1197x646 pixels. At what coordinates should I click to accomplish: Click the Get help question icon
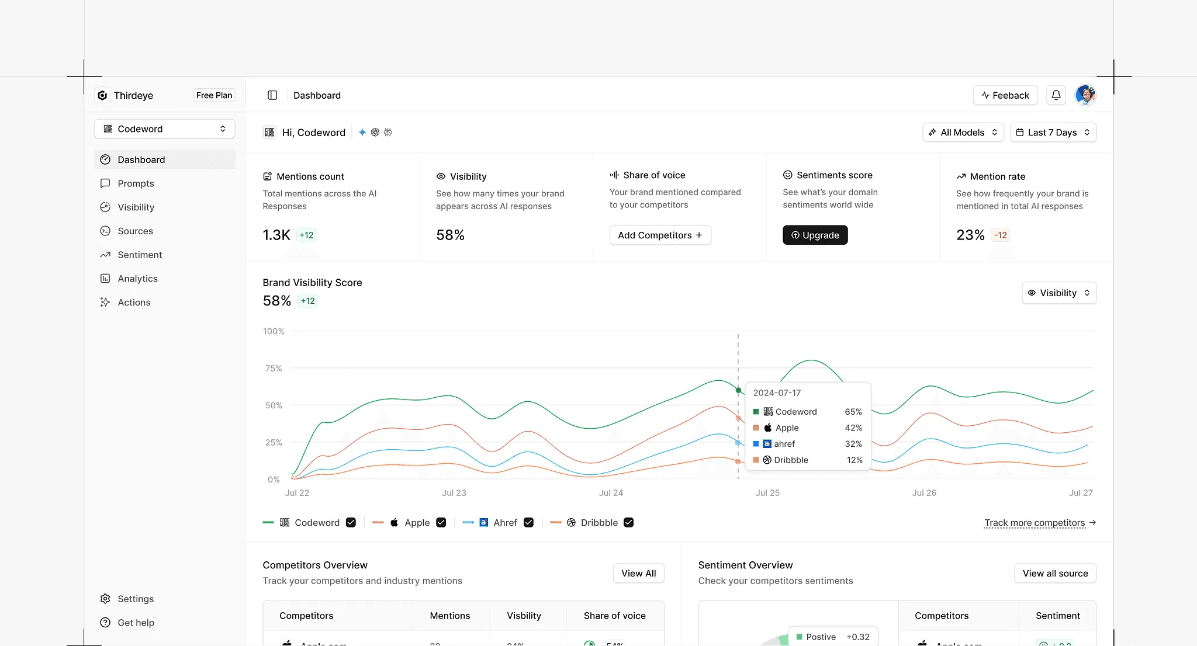105,623
